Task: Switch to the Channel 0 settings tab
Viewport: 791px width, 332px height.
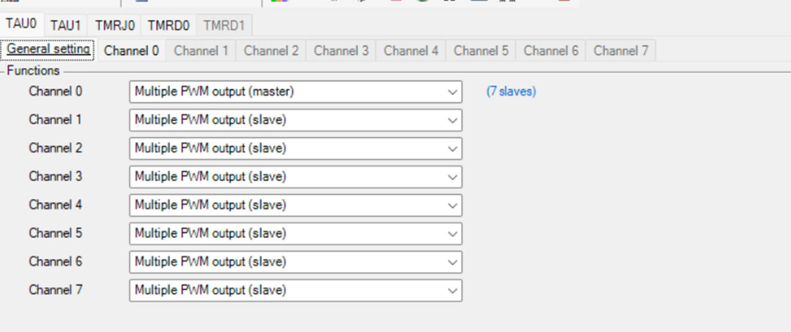Action: click(131, 51)
